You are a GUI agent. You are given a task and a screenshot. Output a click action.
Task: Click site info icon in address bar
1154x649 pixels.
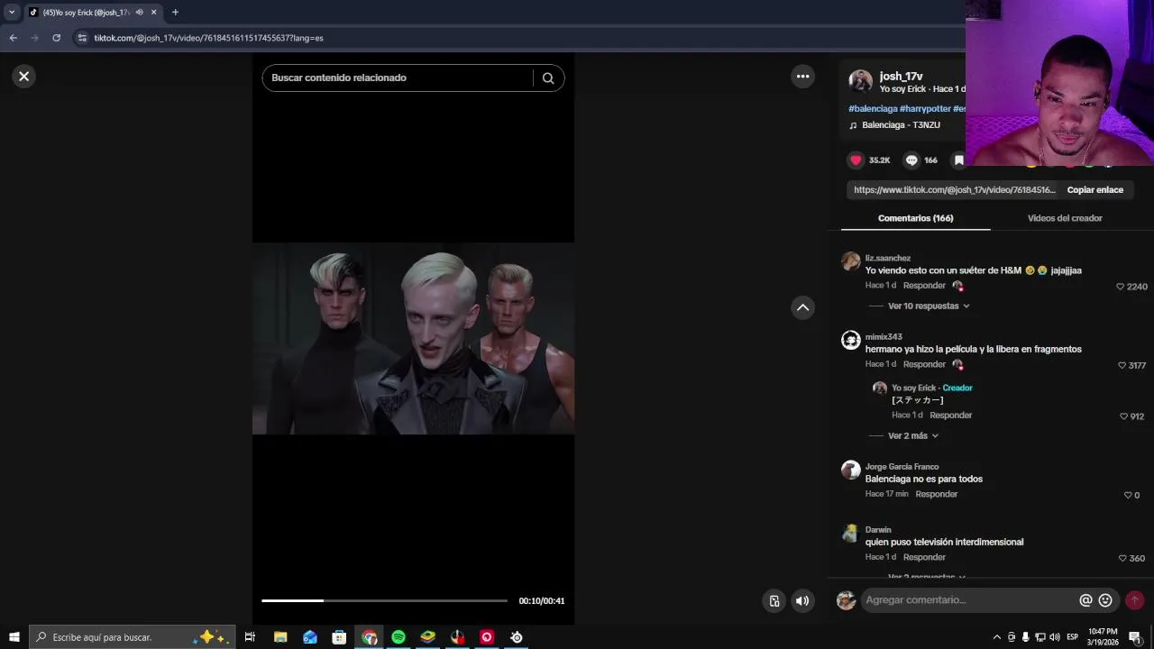(x=82, y=38)
